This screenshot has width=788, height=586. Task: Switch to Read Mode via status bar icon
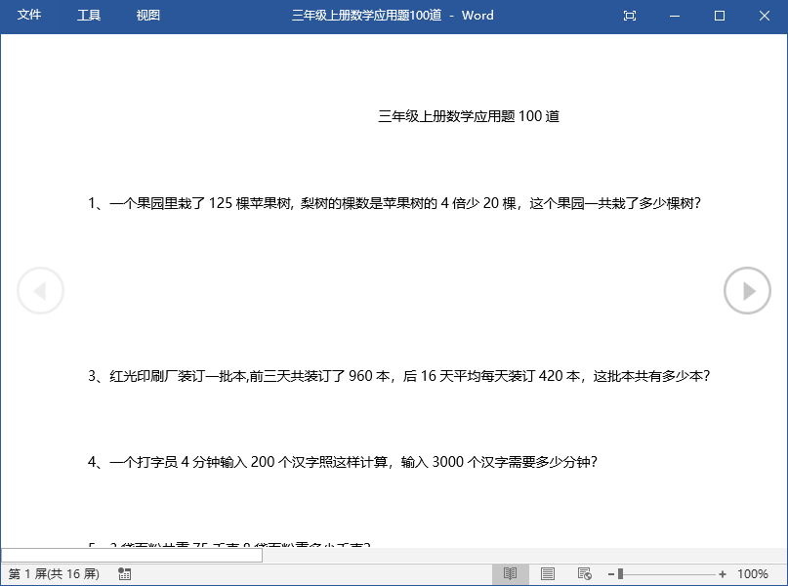pyautogui.click(x=510, y=574)
